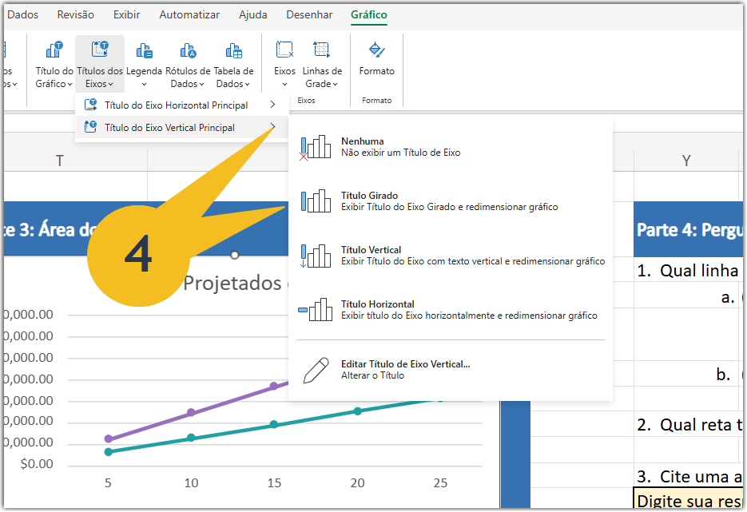Click the horizontal axis title menu icon
The width and height of the screenshot is (747, 512).
click(x=90, y=105)
